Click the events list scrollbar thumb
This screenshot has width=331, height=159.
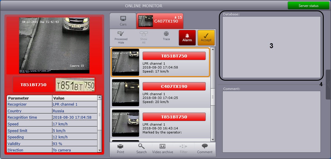[x=213, y=97]
